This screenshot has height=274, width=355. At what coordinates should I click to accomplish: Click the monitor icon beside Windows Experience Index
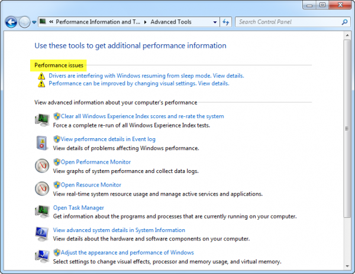click(42, 120)
